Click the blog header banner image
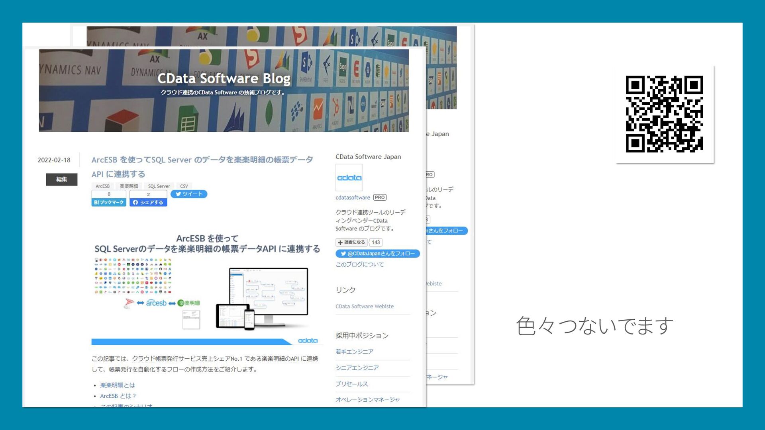The image size is (765, 430). [x=224, y=90]
